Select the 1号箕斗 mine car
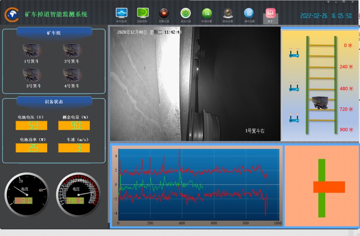 tap(31, 53)
